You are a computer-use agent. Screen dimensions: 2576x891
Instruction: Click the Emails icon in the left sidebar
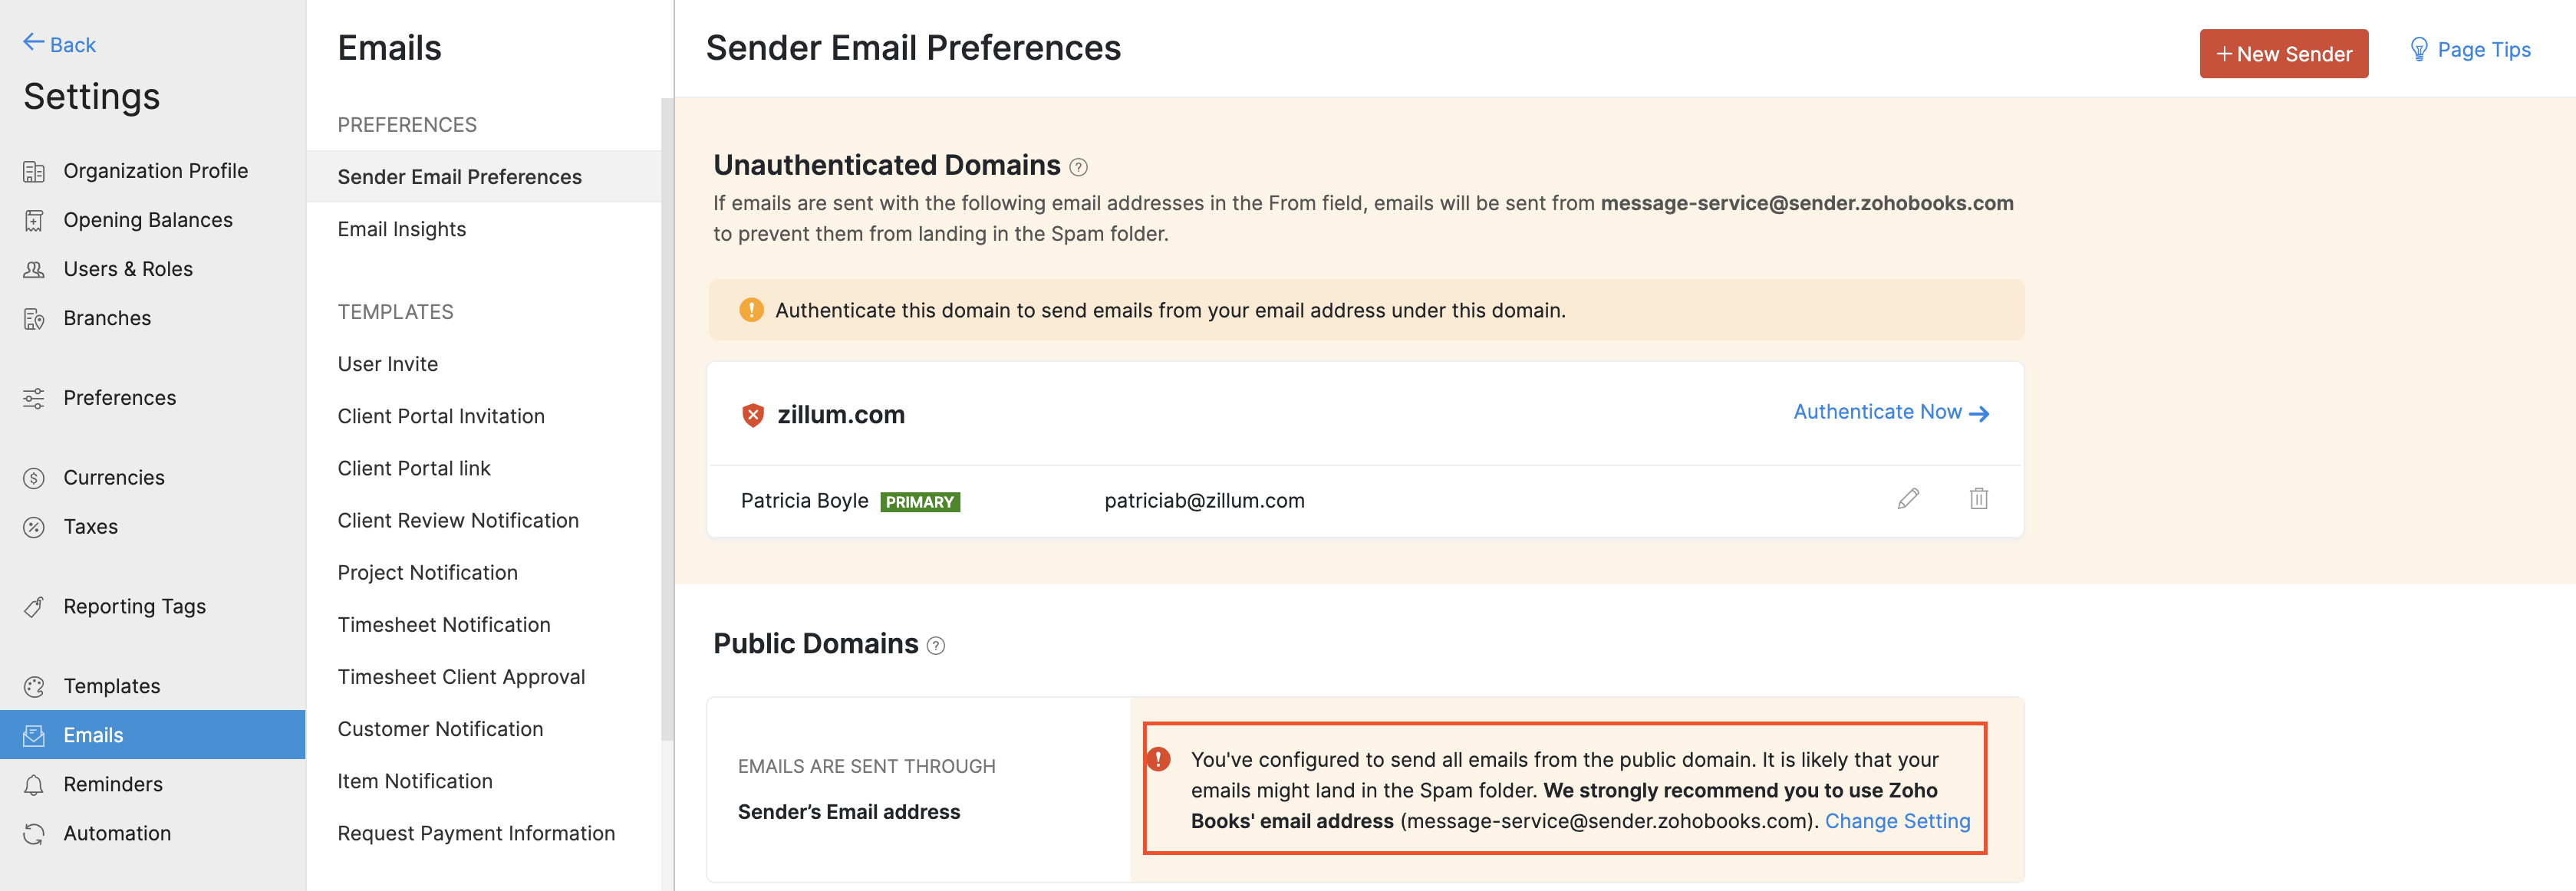point(33,734)
